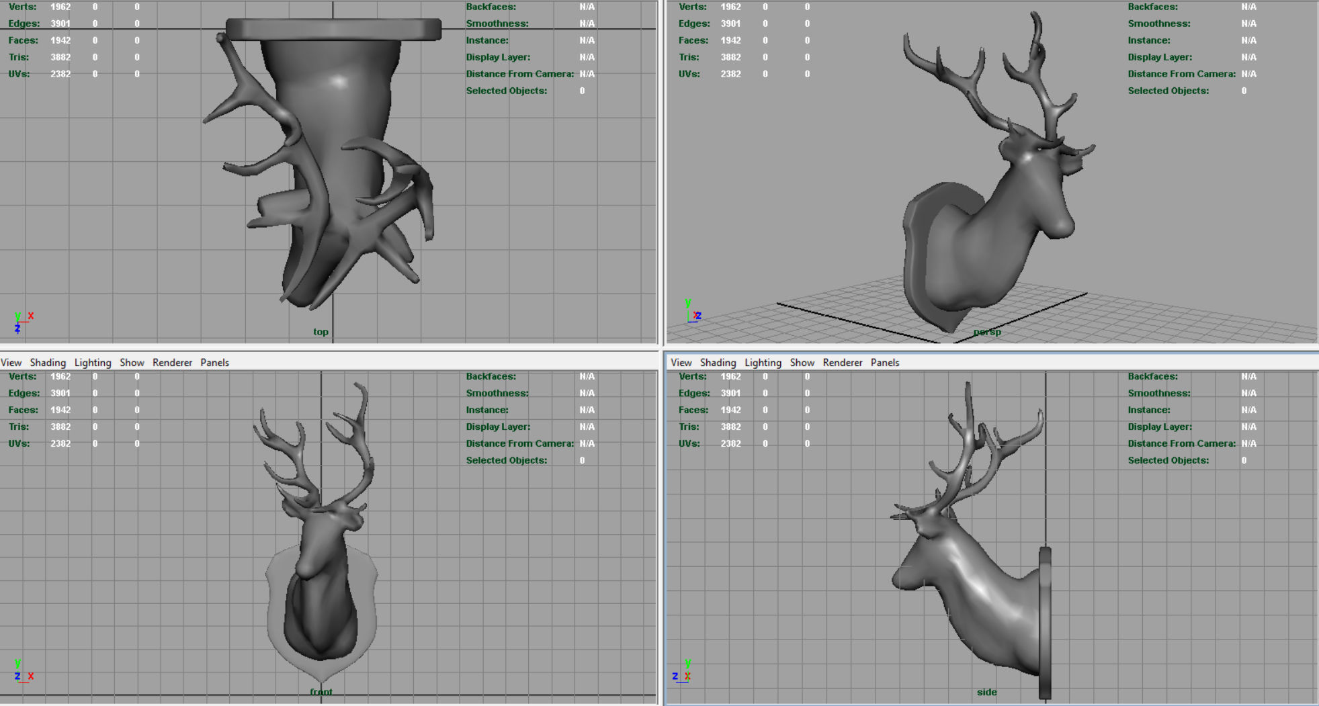This screenshot has width=1319, height=706.
Task: Open the Renderer menu in the side panel
Action: pos(842,363)
